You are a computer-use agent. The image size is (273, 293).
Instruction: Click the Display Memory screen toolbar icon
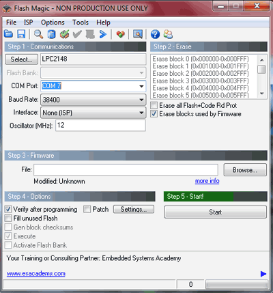point(138,34)
